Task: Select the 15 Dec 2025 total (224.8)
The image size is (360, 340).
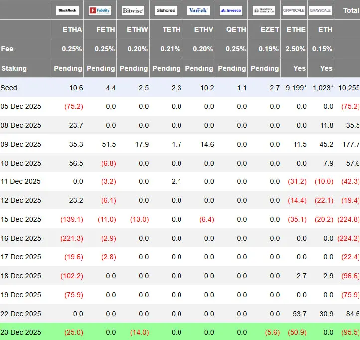Action: [348, 219]
